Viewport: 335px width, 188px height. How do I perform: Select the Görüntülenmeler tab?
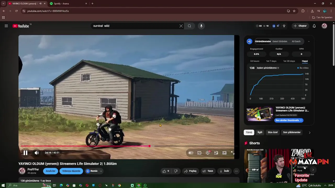263,41
